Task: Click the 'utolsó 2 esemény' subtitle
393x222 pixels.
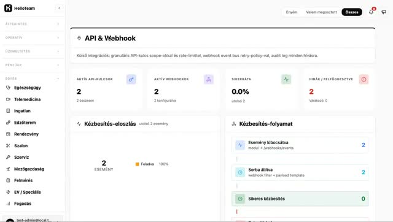Action: click(x=154, y=124)
